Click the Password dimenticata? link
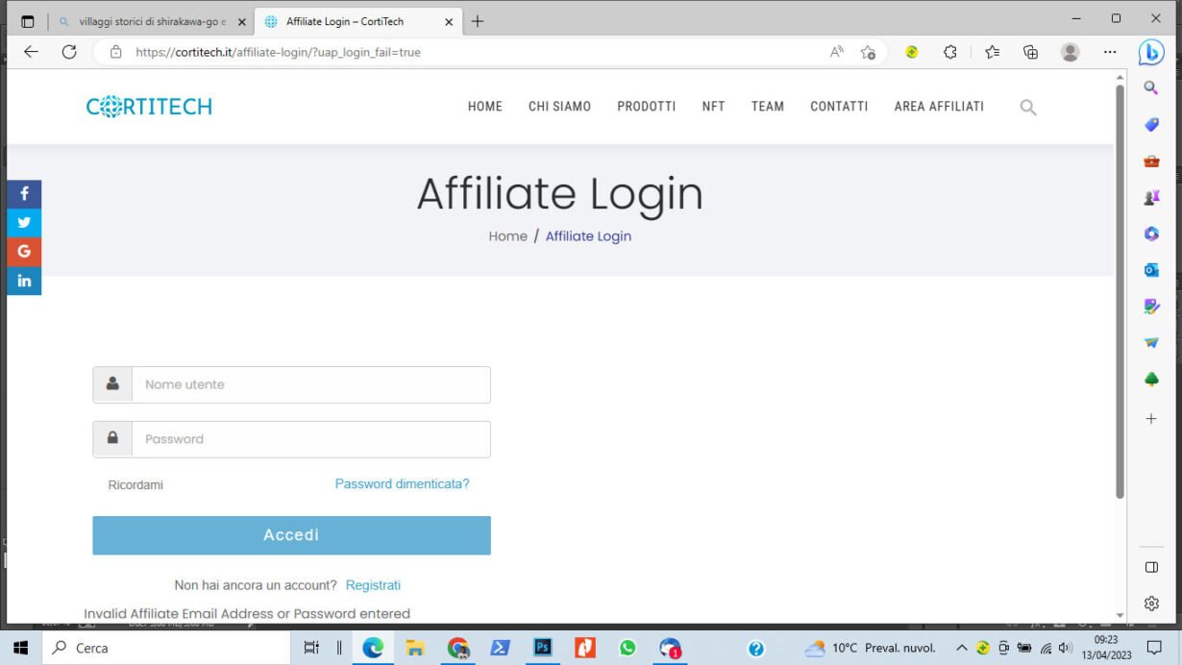 tap(402, 484)
